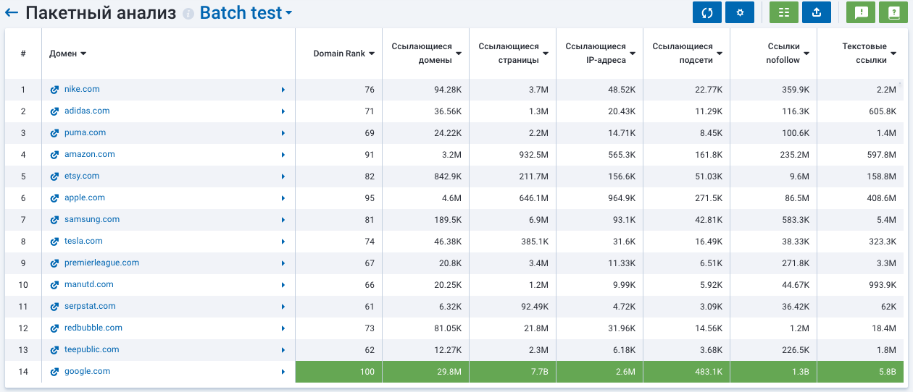This screenshot has width=913, height=392.
Task: Open the help book button
Action: [893, 12]
